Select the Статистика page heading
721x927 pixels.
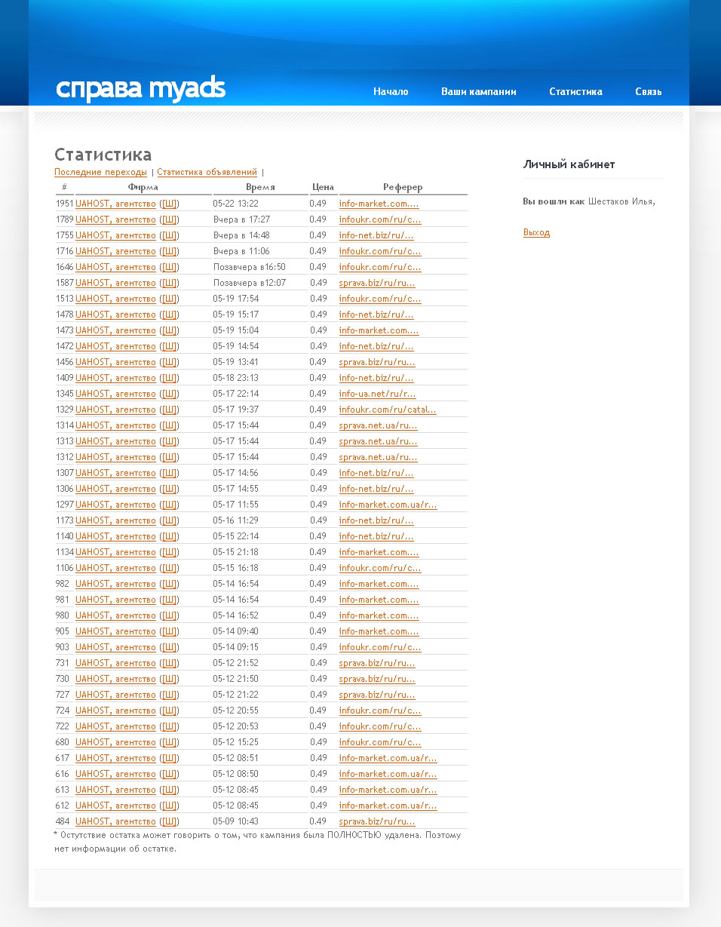click(x=103, y=155)
